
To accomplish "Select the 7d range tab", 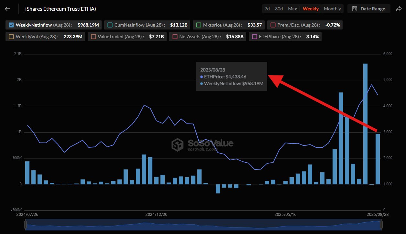I will point(267,9).
